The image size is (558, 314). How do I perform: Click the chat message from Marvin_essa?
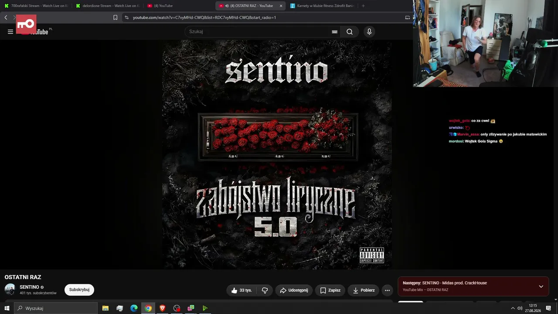click(498, 134)
